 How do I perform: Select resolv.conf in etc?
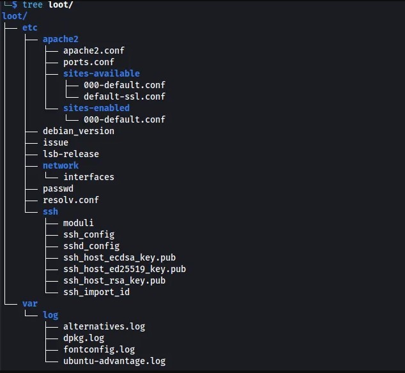(71, 200)
